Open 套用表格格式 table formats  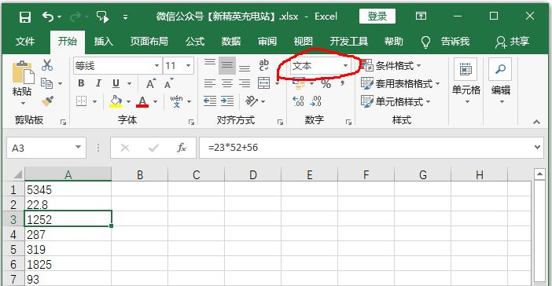pyautogui.click(x=400, y=84)
